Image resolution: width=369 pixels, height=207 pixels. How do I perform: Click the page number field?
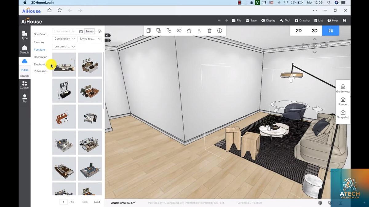pos(63,202)
